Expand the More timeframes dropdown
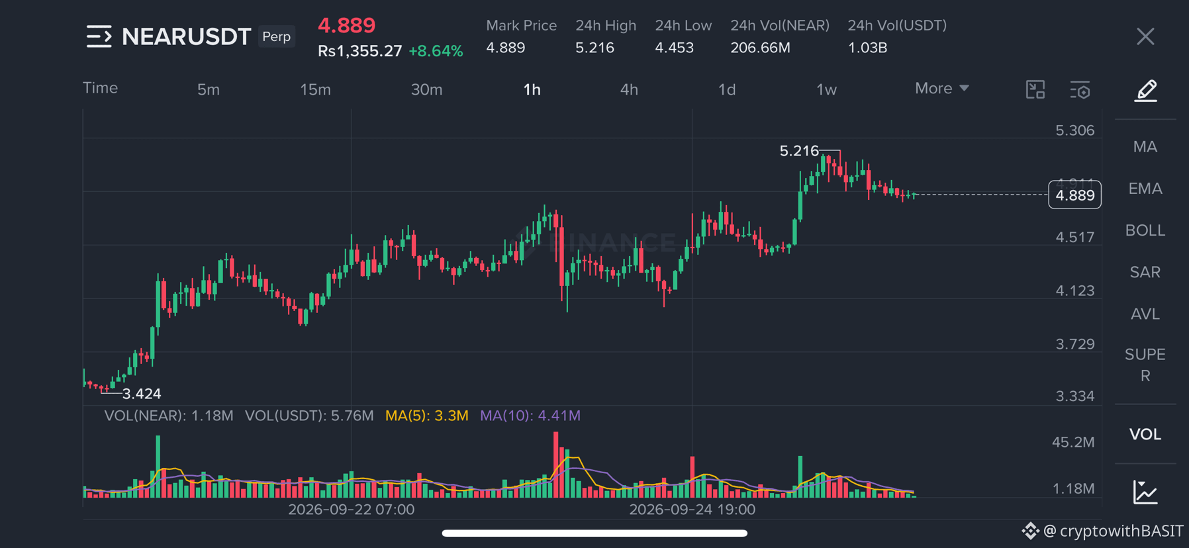 tap(942, 89)
